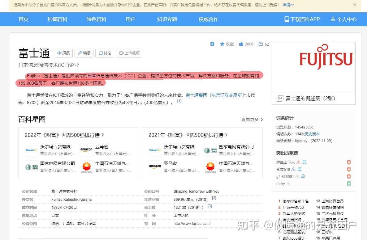Screen dimensions: 367x240
Task: Click Amazon logo in the 2021 list
Action: pos(155,166)
